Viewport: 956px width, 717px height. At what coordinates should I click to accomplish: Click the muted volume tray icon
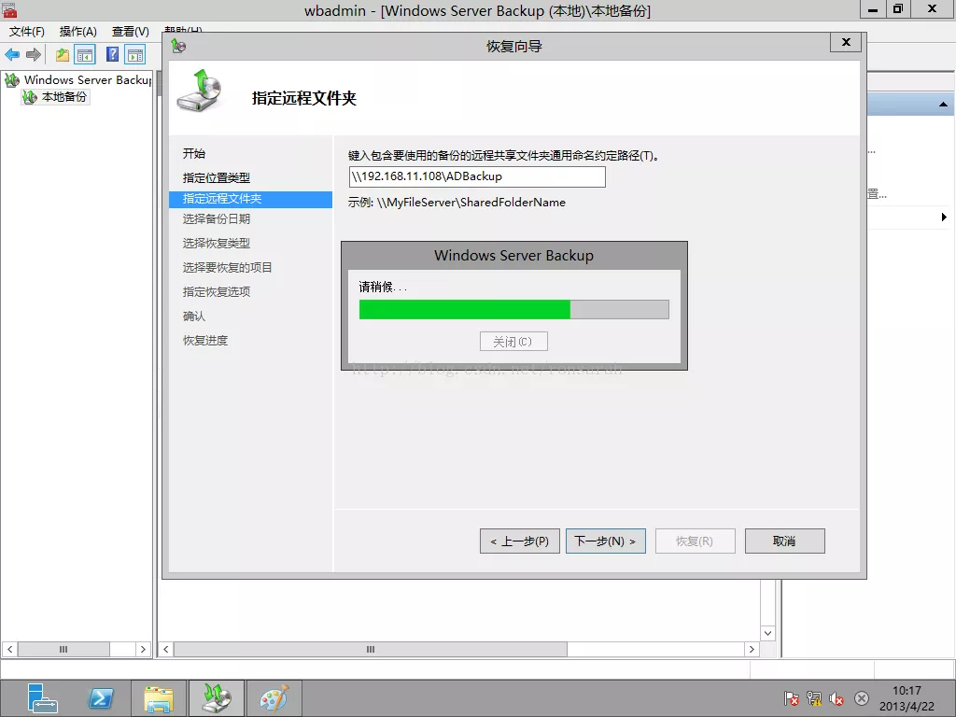[x=837, y=698]
